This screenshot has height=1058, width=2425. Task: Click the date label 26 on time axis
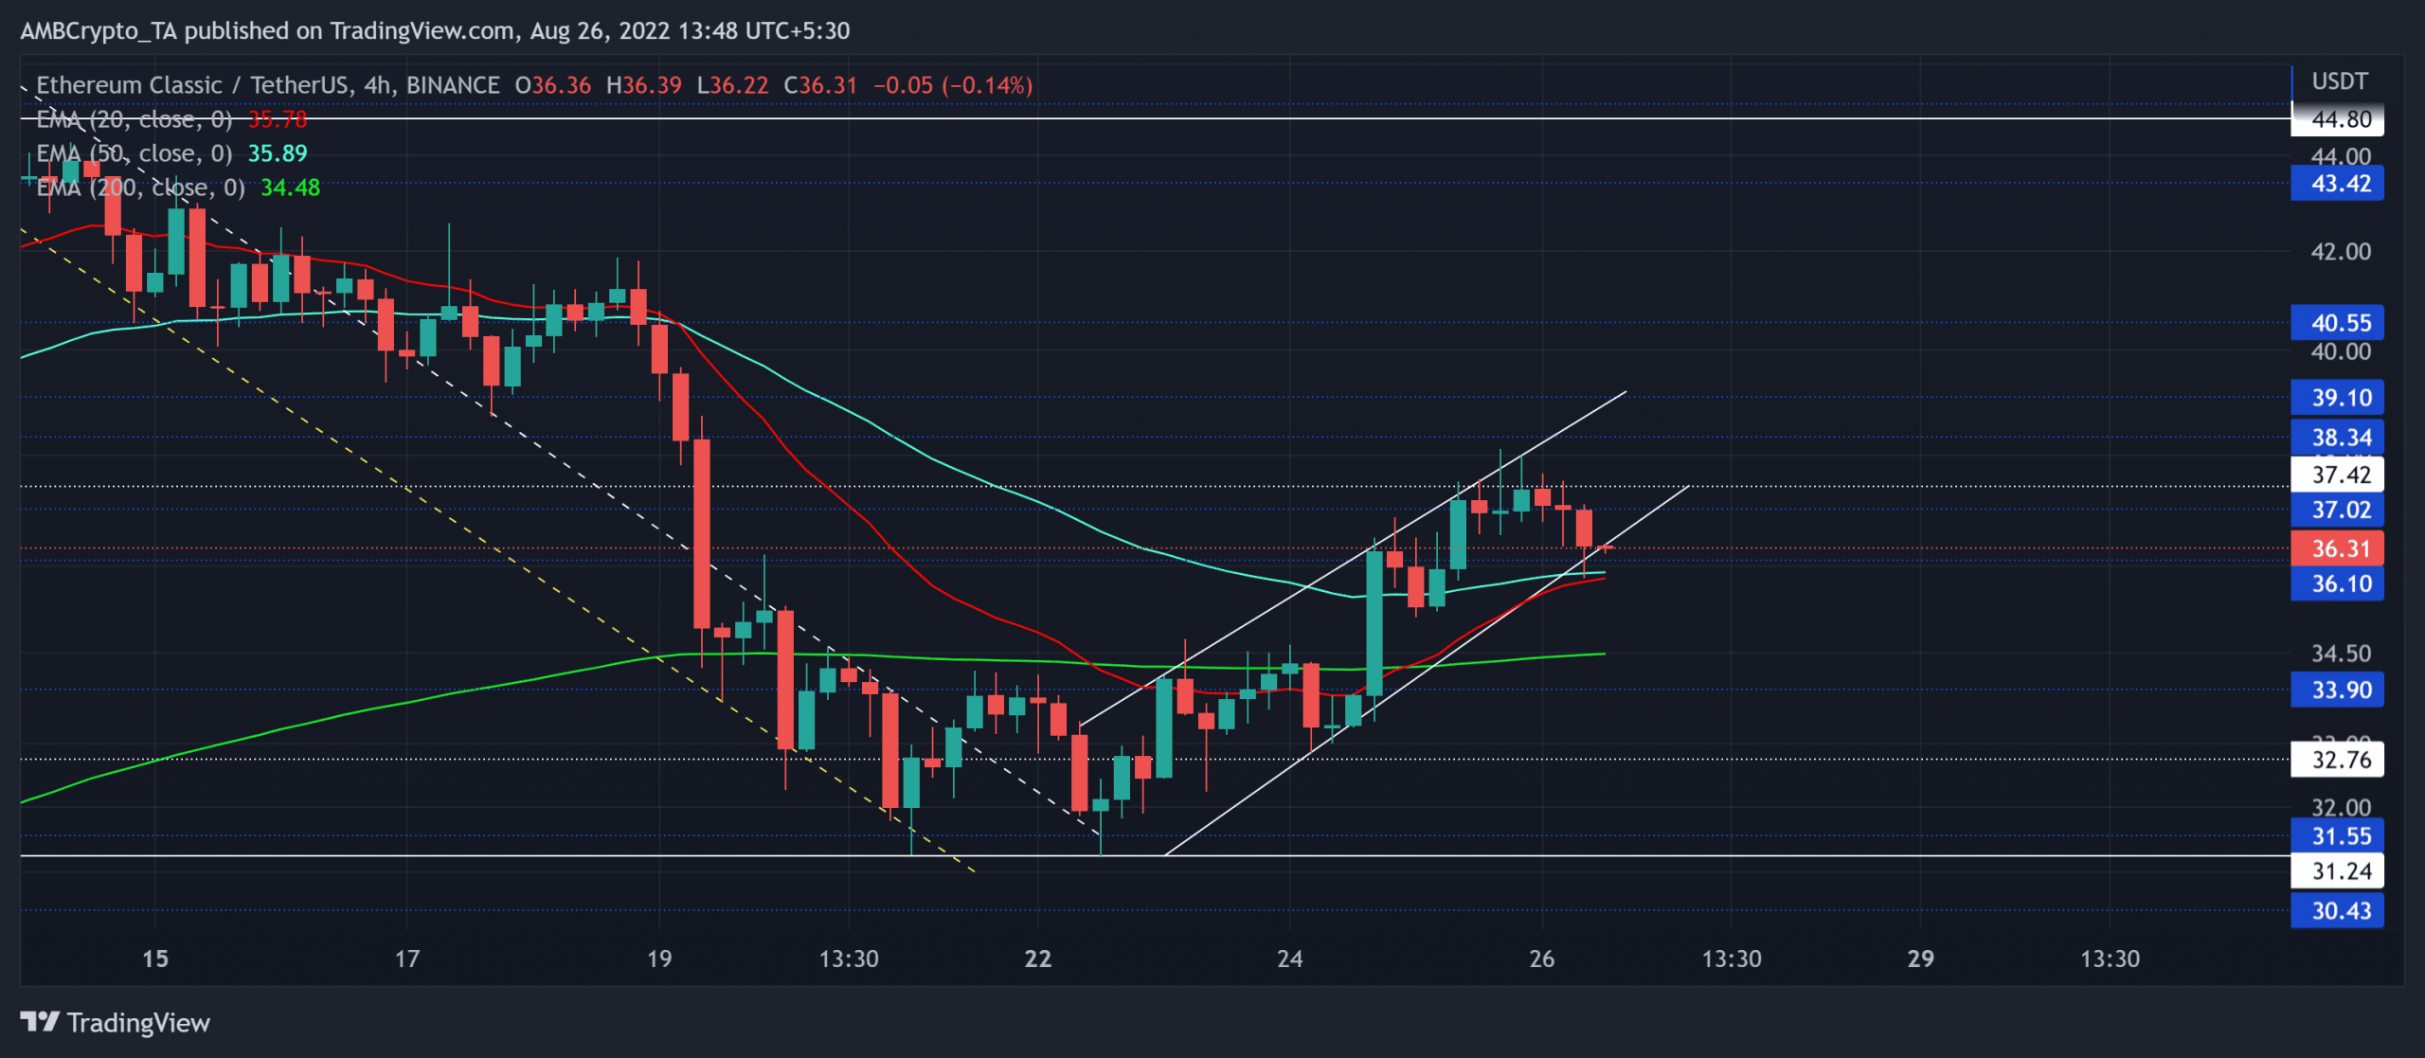pos(1542,959)
